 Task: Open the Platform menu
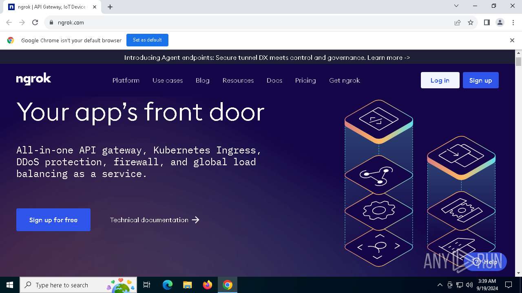126,81
